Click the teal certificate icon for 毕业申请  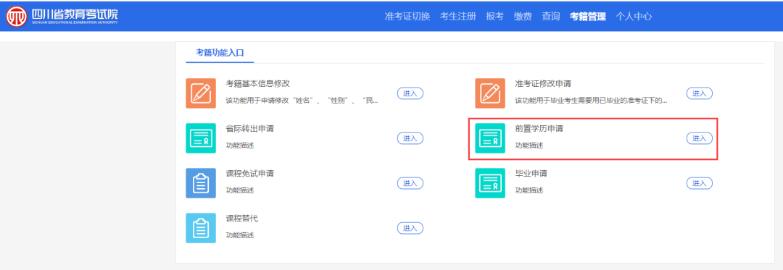coord(490,183)
